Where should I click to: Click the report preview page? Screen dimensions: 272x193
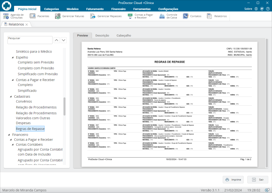point(169,104)
